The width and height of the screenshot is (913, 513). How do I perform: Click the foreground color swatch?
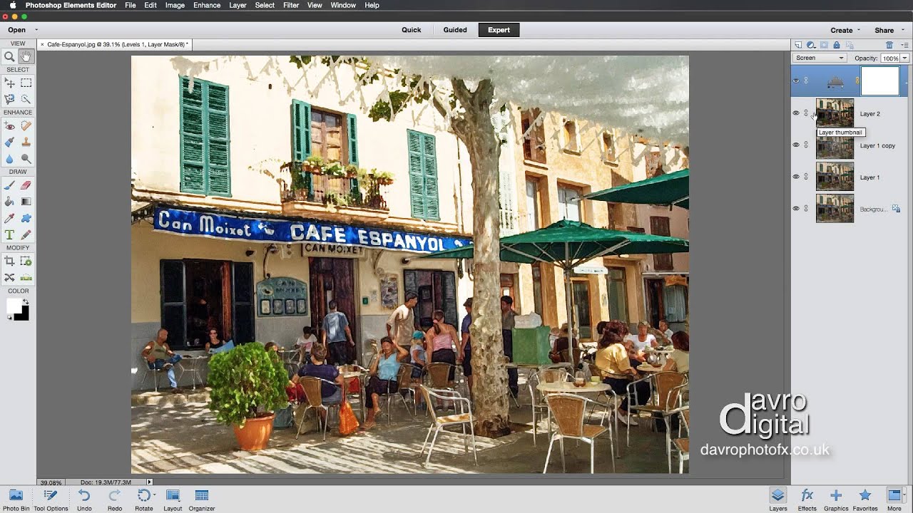coord(14,305)
